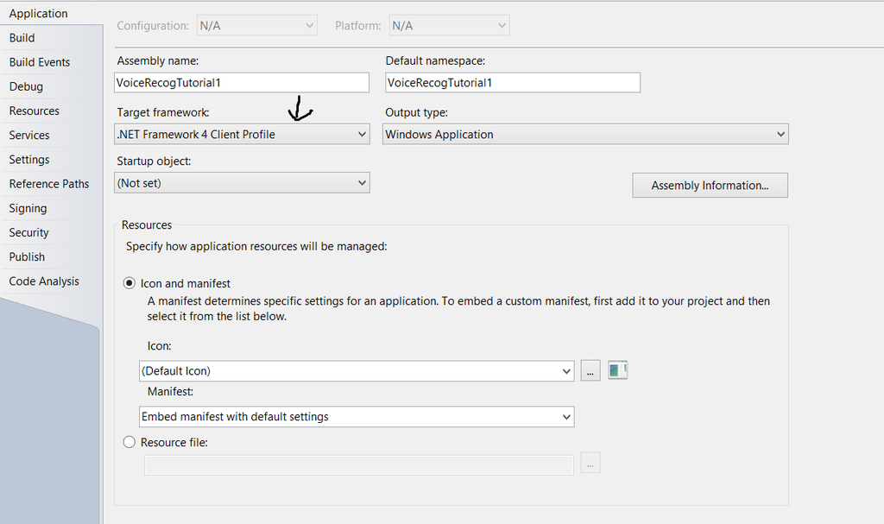Viewport: 884px width, 524px height.
Task: Select the Icon and manifest radio option
Action: click(x=129, y=283)
